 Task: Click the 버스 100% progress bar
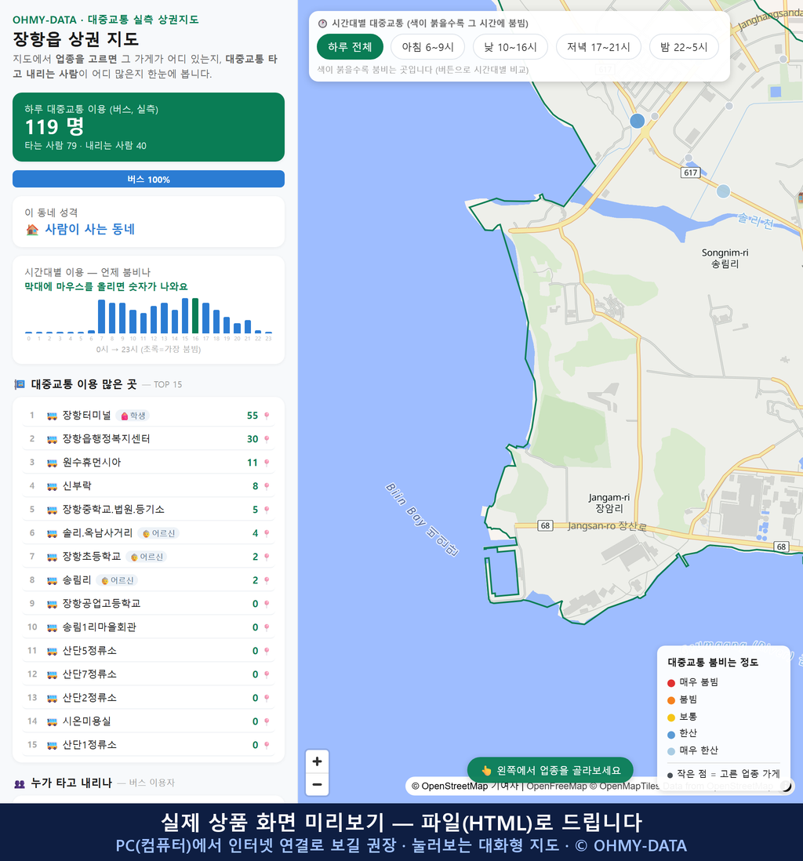click(148, 179)
